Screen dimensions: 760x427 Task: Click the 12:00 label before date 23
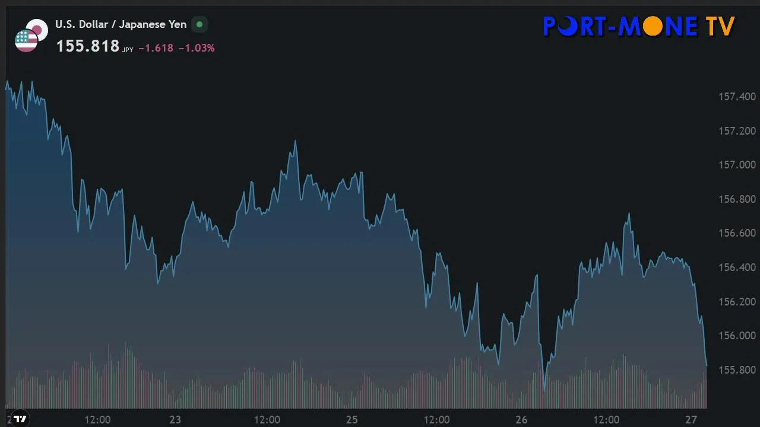pyautogui.click(x=97, y=419)
